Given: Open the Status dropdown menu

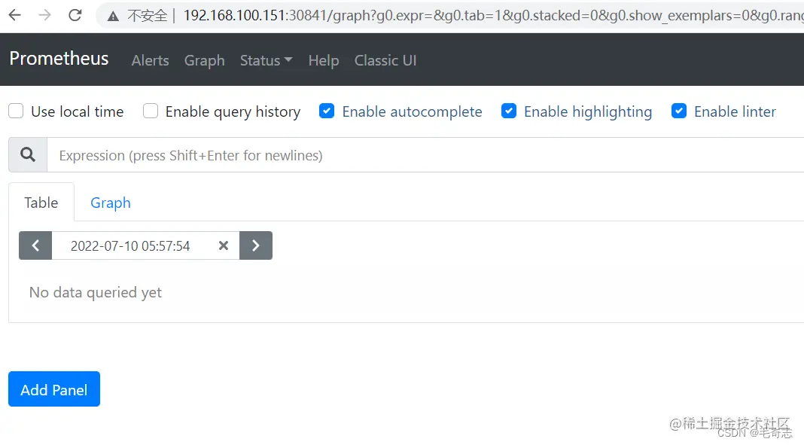Looking at the screenshot, I should point(266,60).
